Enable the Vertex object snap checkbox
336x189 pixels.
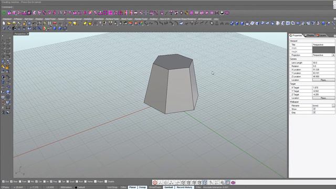(x=85, y=182)
